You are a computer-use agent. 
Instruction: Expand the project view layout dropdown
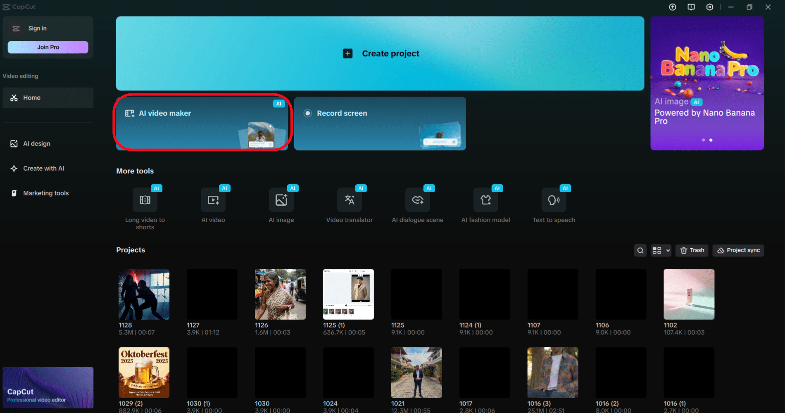tap(661, 250)
